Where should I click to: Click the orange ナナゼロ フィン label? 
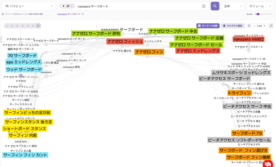(149, 52)
